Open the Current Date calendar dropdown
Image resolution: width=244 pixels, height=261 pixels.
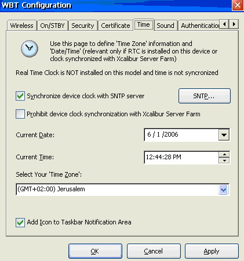[x=224, y=135]
